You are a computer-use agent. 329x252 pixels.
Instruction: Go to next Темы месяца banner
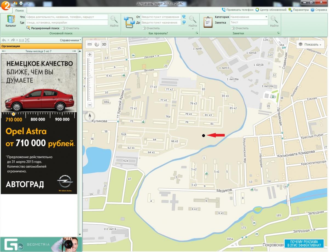pos(74,51)
